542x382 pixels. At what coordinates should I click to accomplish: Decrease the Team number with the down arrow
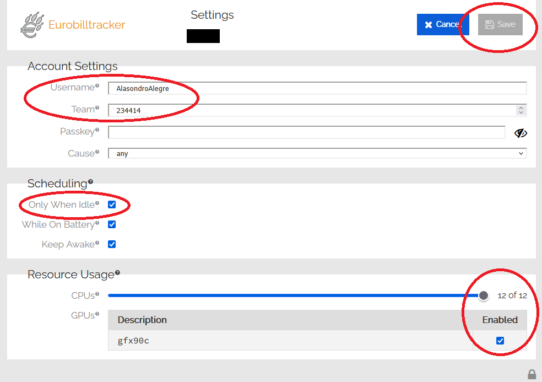coord(521,112)
